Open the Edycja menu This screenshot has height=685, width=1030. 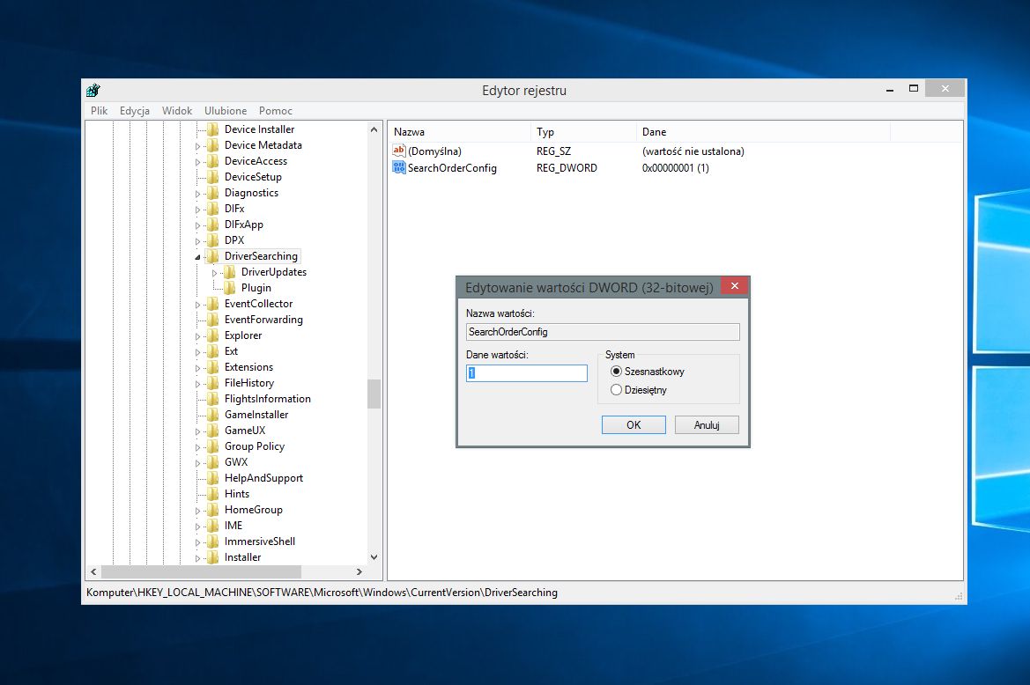(135, 111)
